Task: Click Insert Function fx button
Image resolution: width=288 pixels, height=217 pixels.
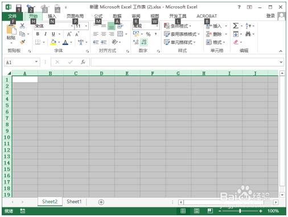Action: 83,62
